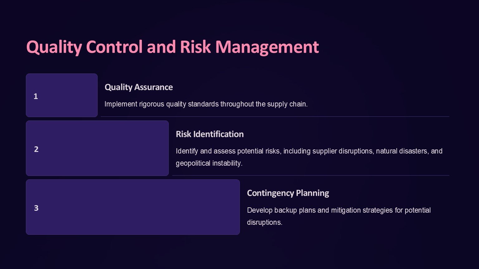Click the "Quality Assurance" heading
Image resolution: width=479 pixels, height=269 pixels.
[x=138, y=87]
